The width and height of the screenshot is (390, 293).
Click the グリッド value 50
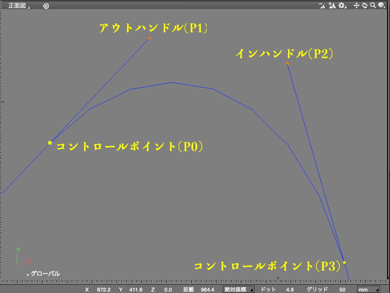click(x=342, y=290)
